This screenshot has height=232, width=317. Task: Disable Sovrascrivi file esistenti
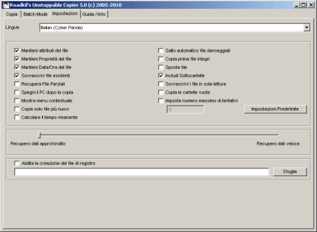click(16, 76)
